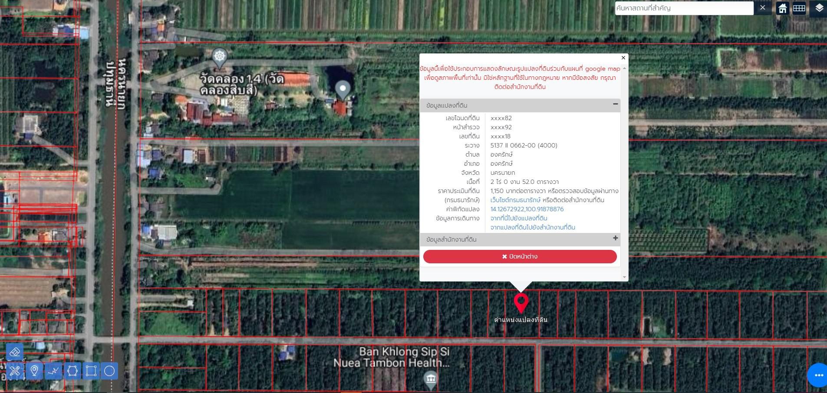Click the land number value xxxx18

[x=501, y=136]
